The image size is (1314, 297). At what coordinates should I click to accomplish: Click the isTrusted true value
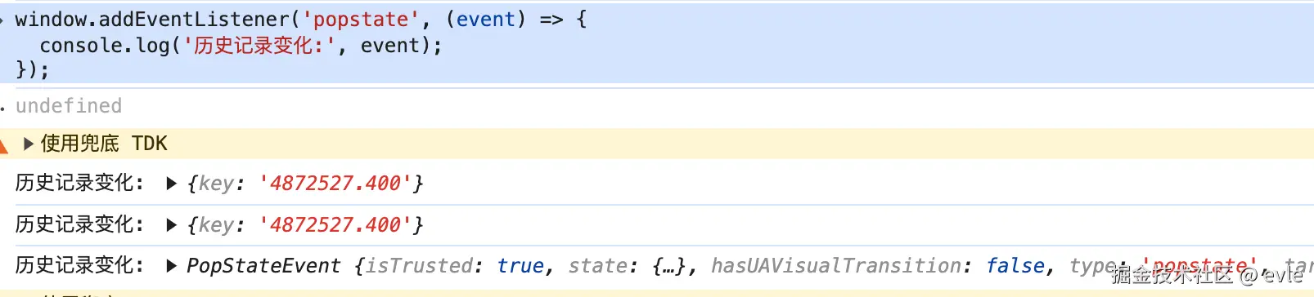point(520,266)
